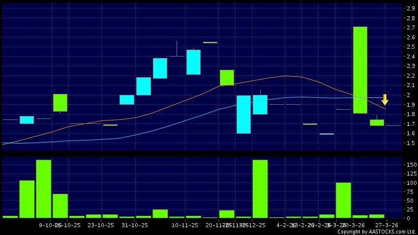Click the green candle topping near 2.25

[227, 77]
